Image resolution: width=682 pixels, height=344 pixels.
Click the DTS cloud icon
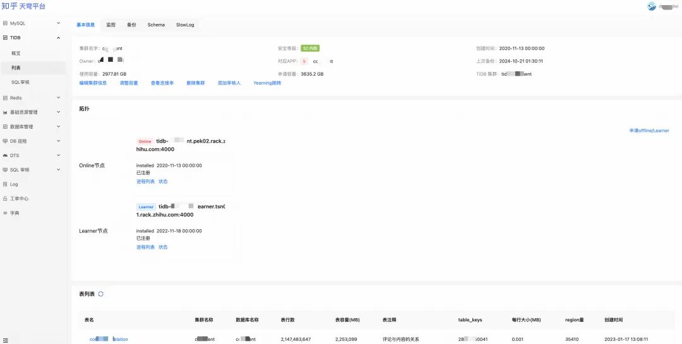point(5,155)
